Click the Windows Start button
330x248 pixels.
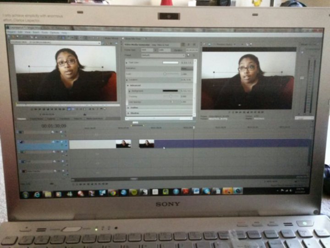pyautogui.click(x=26, y=194)
